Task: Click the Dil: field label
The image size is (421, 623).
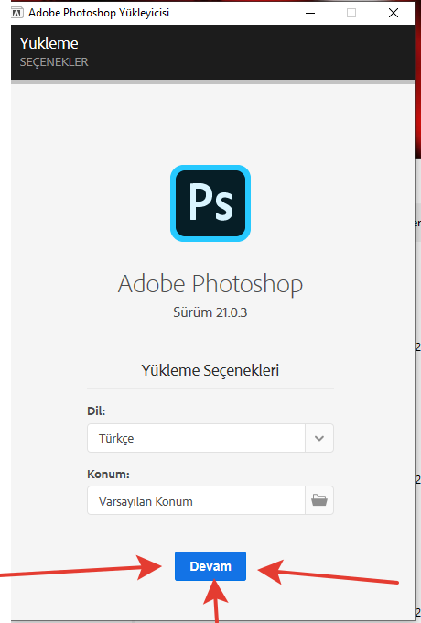Action: [96, 410]
